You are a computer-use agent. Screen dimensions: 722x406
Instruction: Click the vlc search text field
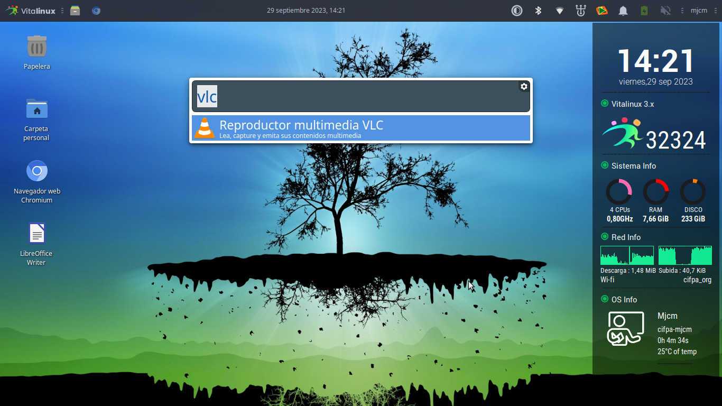[x=361, y=97]
